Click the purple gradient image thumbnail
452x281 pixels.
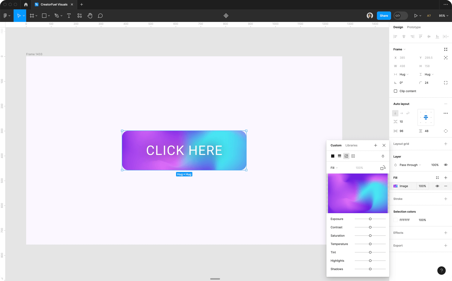coord(358,193)
